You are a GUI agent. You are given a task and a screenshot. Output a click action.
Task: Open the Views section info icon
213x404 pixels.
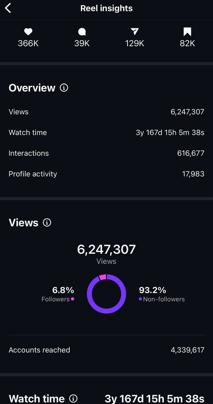pyautogui.click(x=47, y=223)
